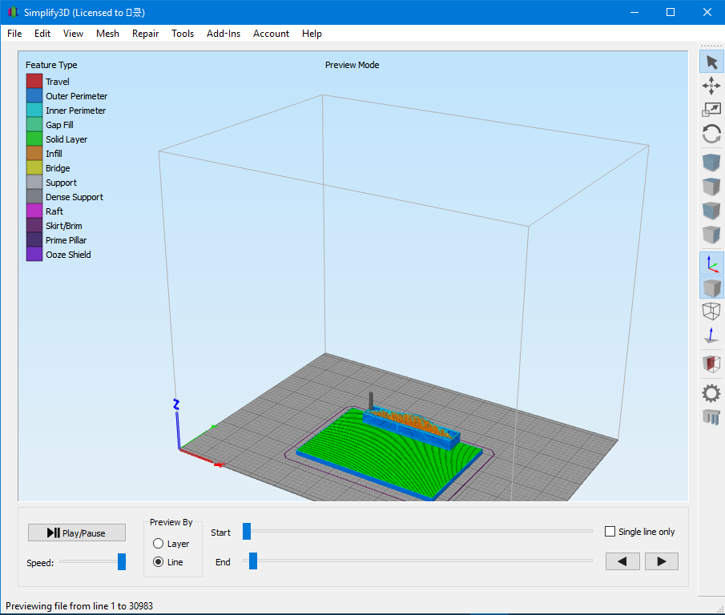
Task: Click the Travel red color swatch
Action: pos(34,82)
